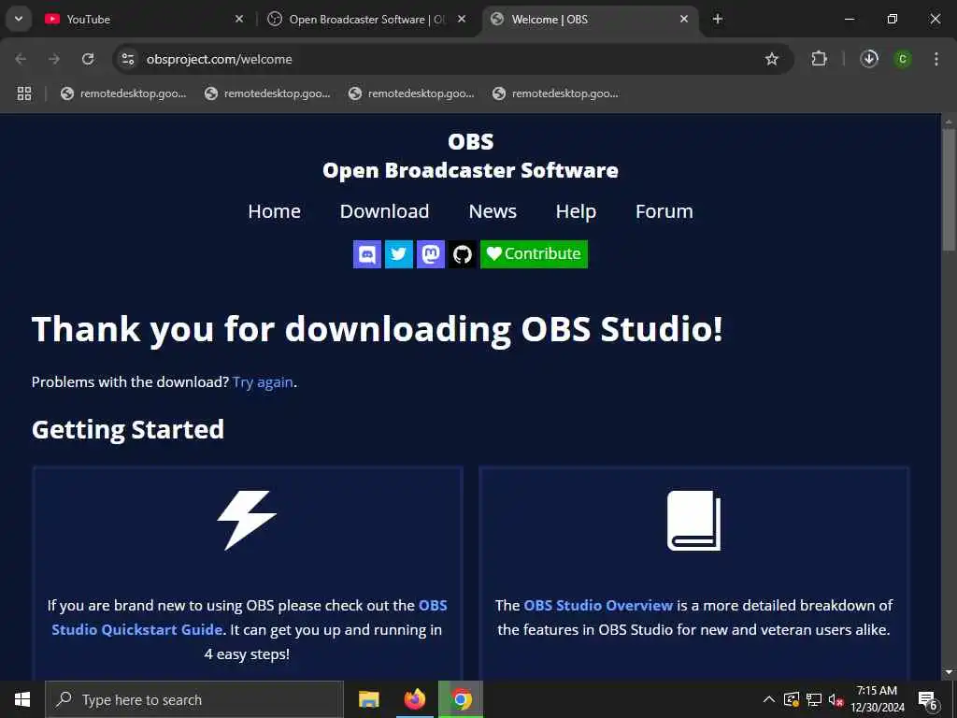
Task: Open the notification center icon
Action: point(928,699)
